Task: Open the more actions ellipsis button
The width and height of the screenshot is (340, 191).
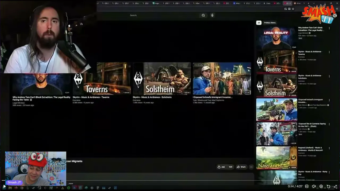Action: (251, 167)
